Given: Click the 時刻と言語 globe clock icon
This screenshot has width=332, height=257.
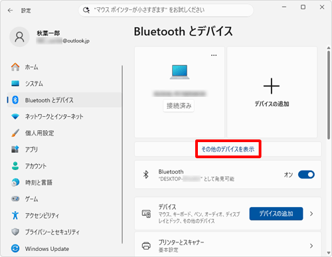Looking at the screenshot, I should coord(15,182).
